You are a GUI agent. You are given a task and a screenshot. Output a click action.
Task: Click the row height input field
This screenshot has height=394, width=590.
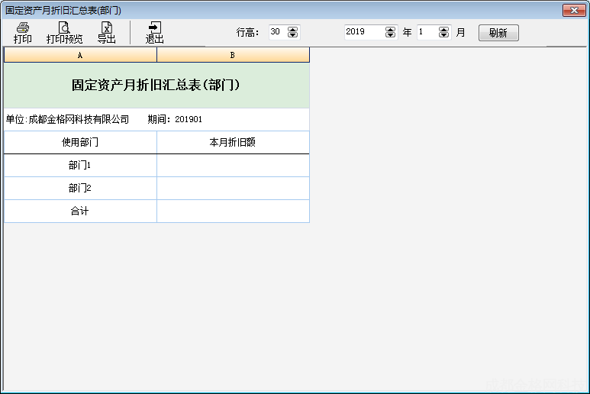pyautogui.click(x=277, y=32)
